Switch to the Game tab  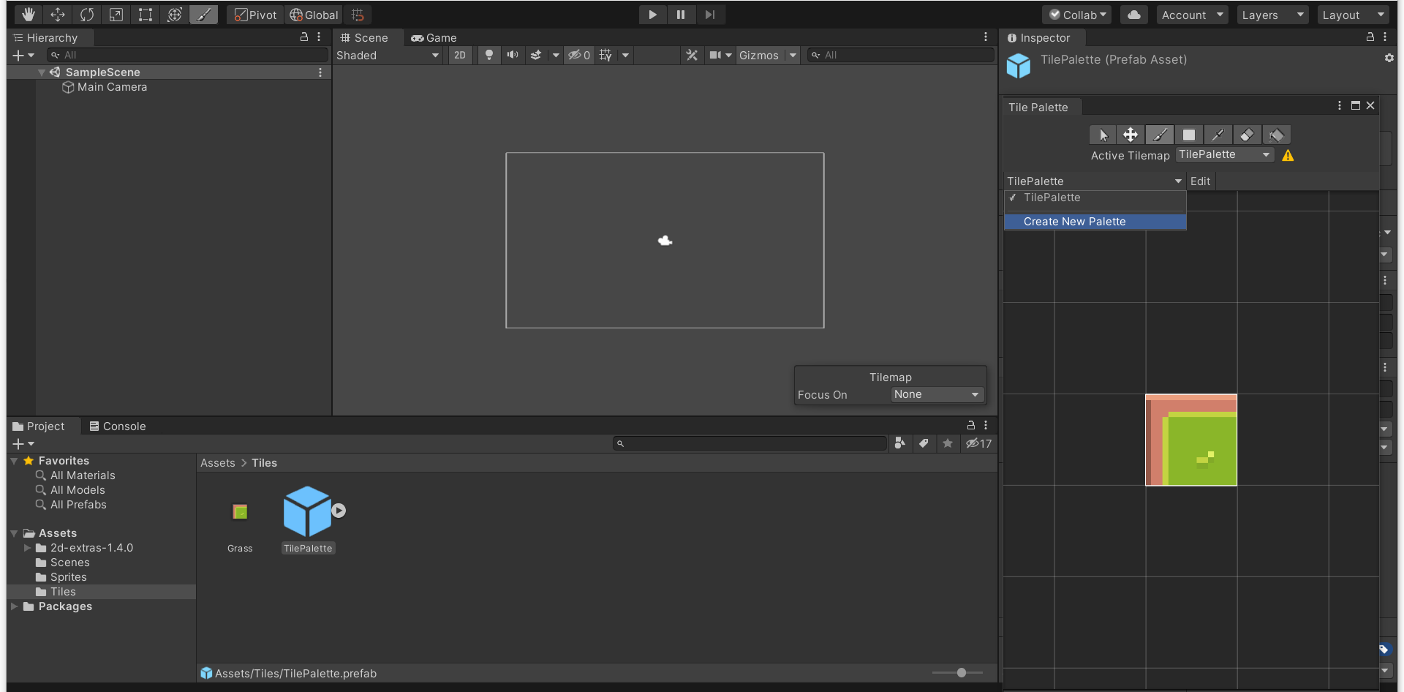point(434,37)
